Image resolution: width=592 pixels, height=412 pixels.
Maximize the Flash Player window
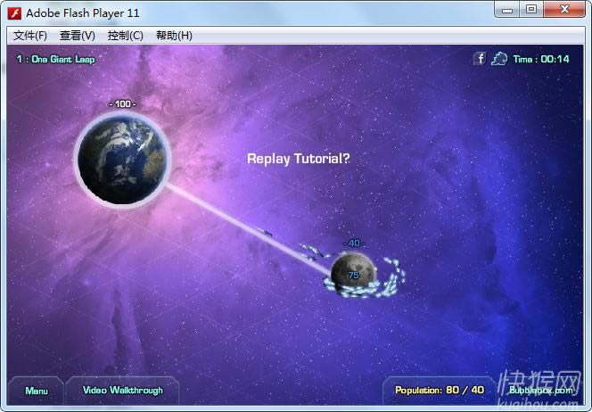pyautogui.click(x=531, y=10)
